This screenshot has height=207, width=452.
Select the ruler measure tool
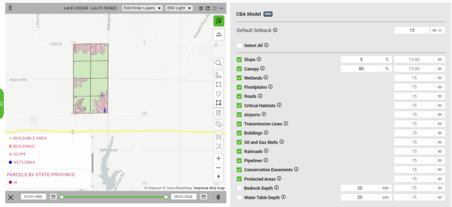(x=218, y=75)
